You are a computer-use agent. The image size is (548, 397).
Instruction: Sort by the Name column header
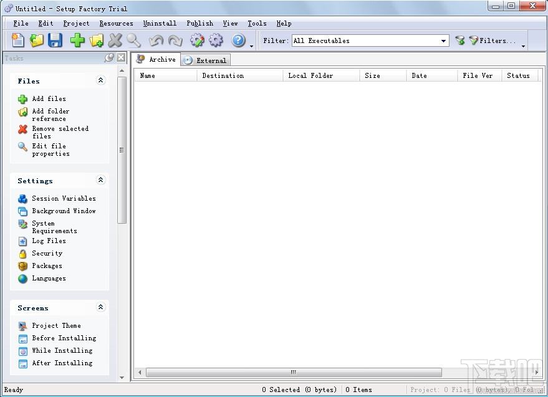[x=166, y=75]
